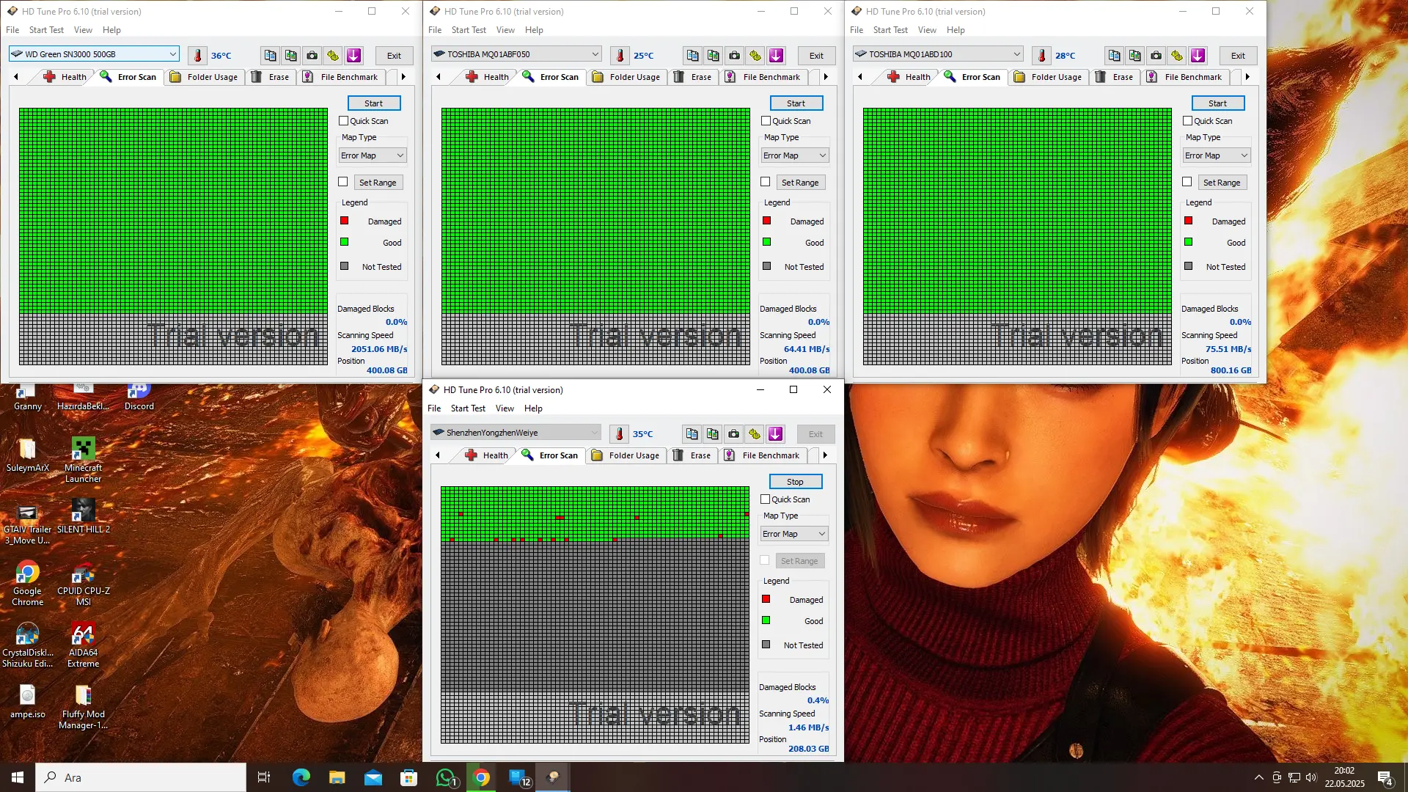Click red Damaged legend swatch in WD Green window
The height and width of the screenshot is (792, 1408).
coord(345,221)
